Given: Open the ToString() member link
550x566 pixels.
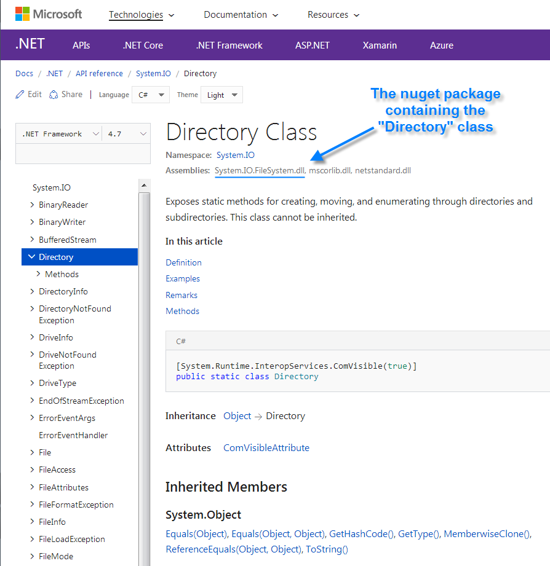Looking at the screenshot, I should (327, 549).
